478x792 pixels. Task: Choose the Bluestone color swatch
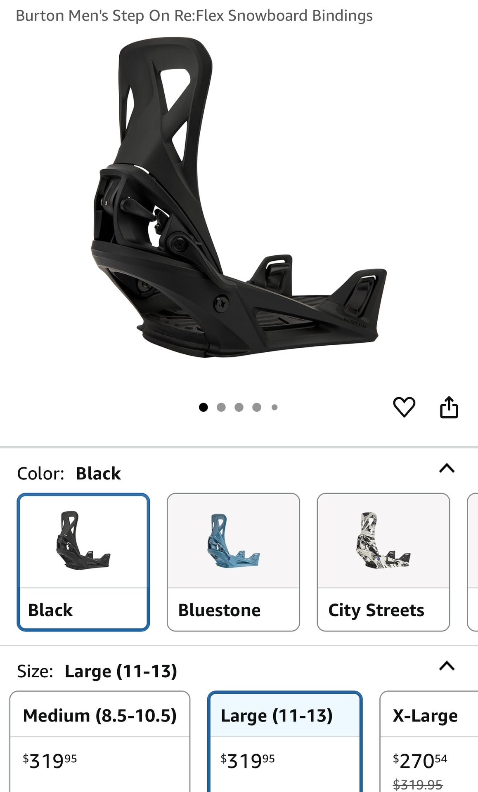[233, 562]
